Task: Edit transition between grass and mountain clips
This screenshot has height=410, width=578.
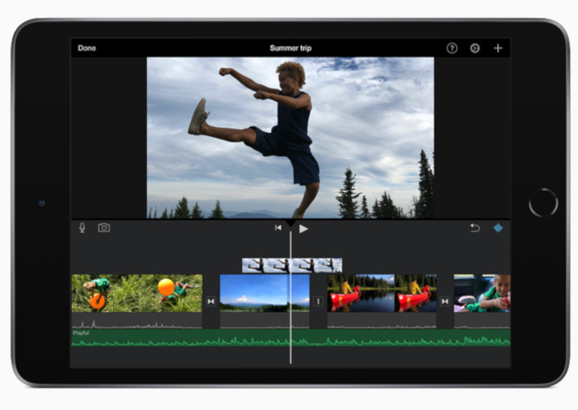Action: coord(211,301)
